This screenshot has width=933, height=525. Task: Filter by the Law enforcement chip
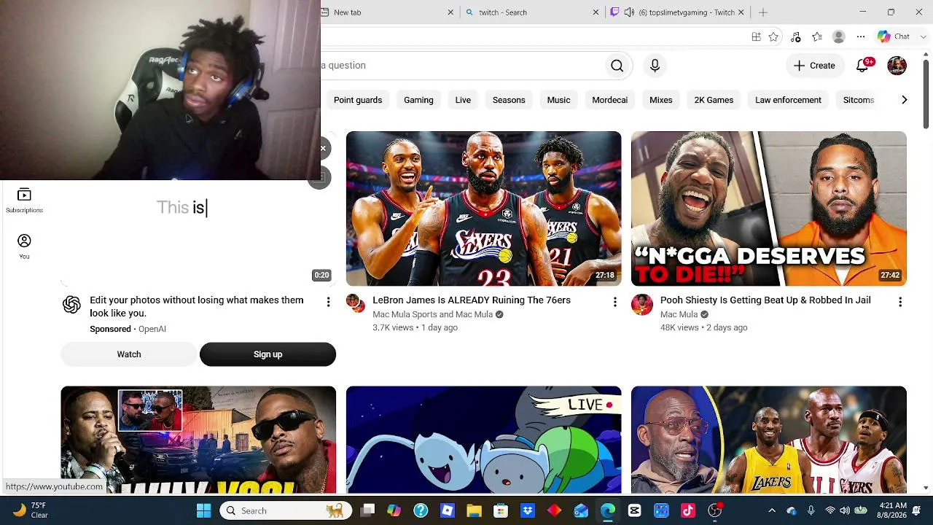point(788,100)
